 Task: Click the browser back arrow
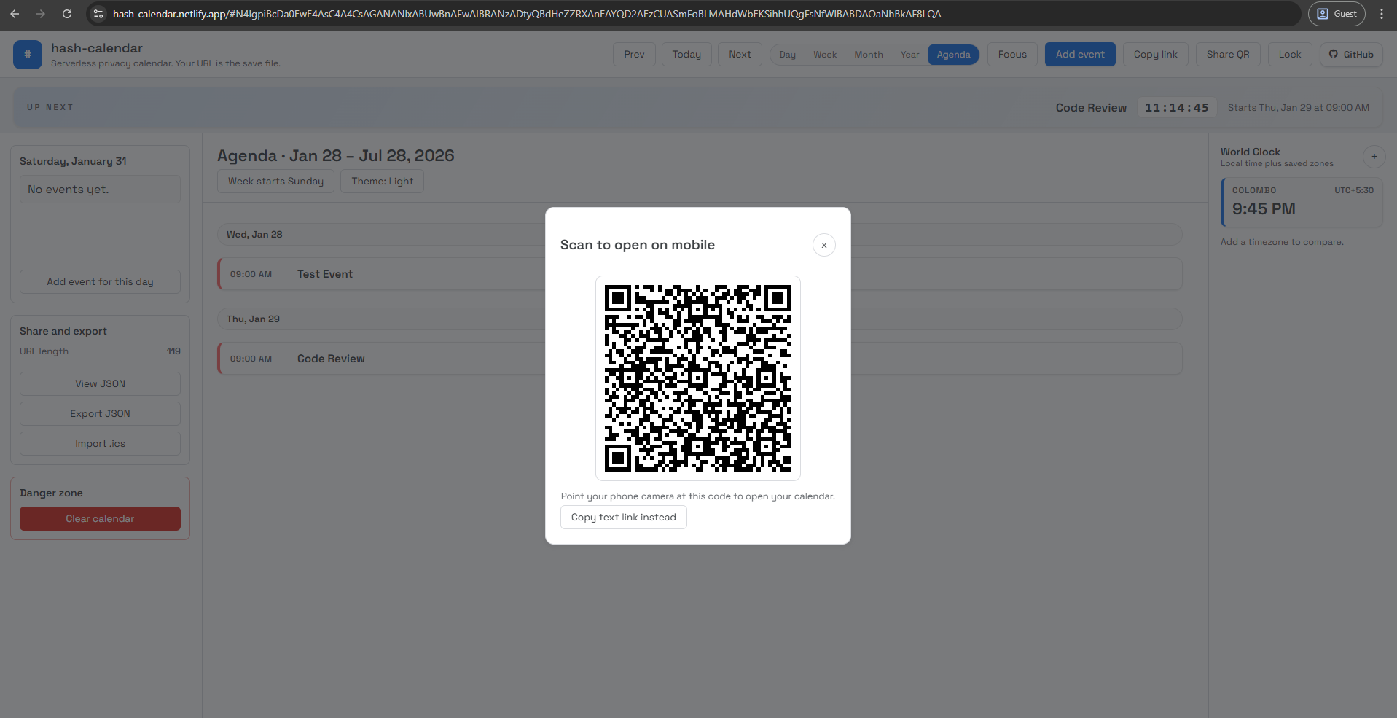pos(15,14)
